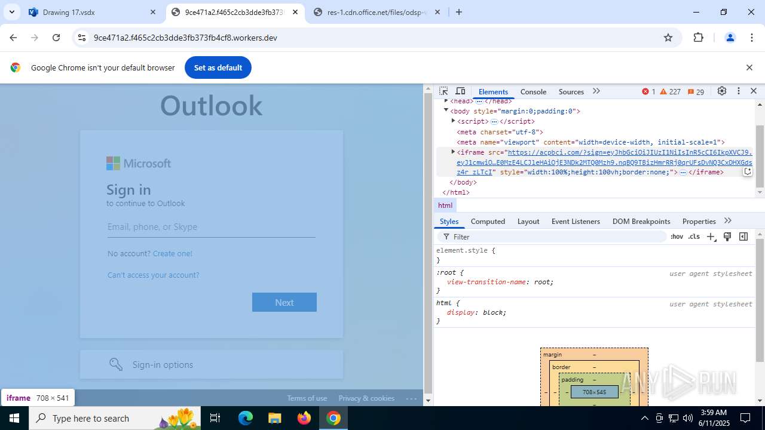Launch Microsoft Edge from taskbar
The height and width of the screenshot is (430, 765).
[246, 418]
